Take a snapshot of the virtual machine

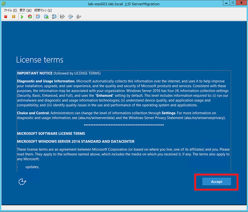point(38,17)
